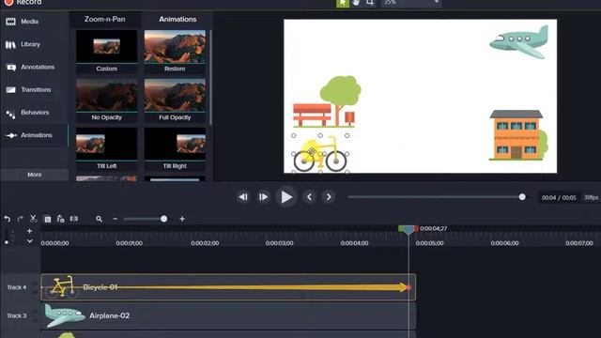Expand the track options chevron

[29, 241]
